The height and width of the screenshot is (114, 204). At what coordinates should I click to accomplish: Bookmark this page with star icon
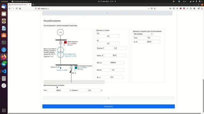[x=155, y=9]
